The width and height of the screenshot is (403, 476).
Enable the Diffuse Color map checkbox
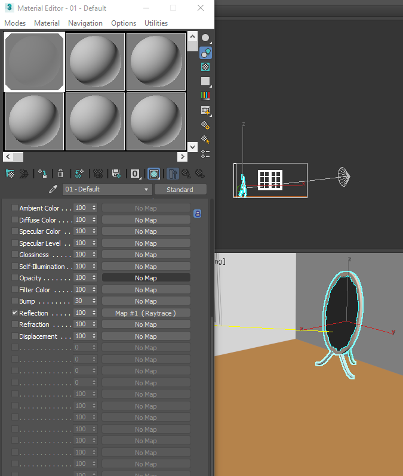(x=14, y=220)
